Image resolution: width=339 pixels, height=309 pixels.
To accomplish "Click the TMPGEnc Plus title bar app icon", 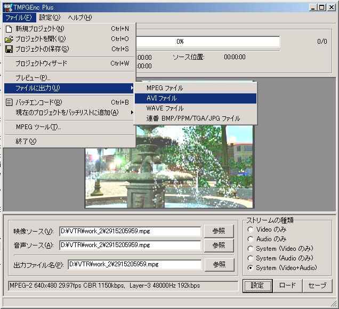I will (x=7, y=7).
